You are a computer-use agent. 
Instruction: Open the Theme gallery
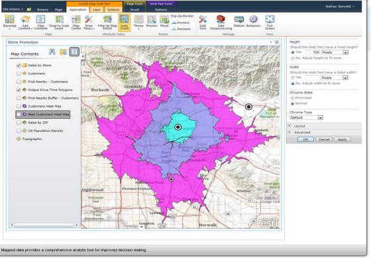pyautogui.click(x=138, y=22)
